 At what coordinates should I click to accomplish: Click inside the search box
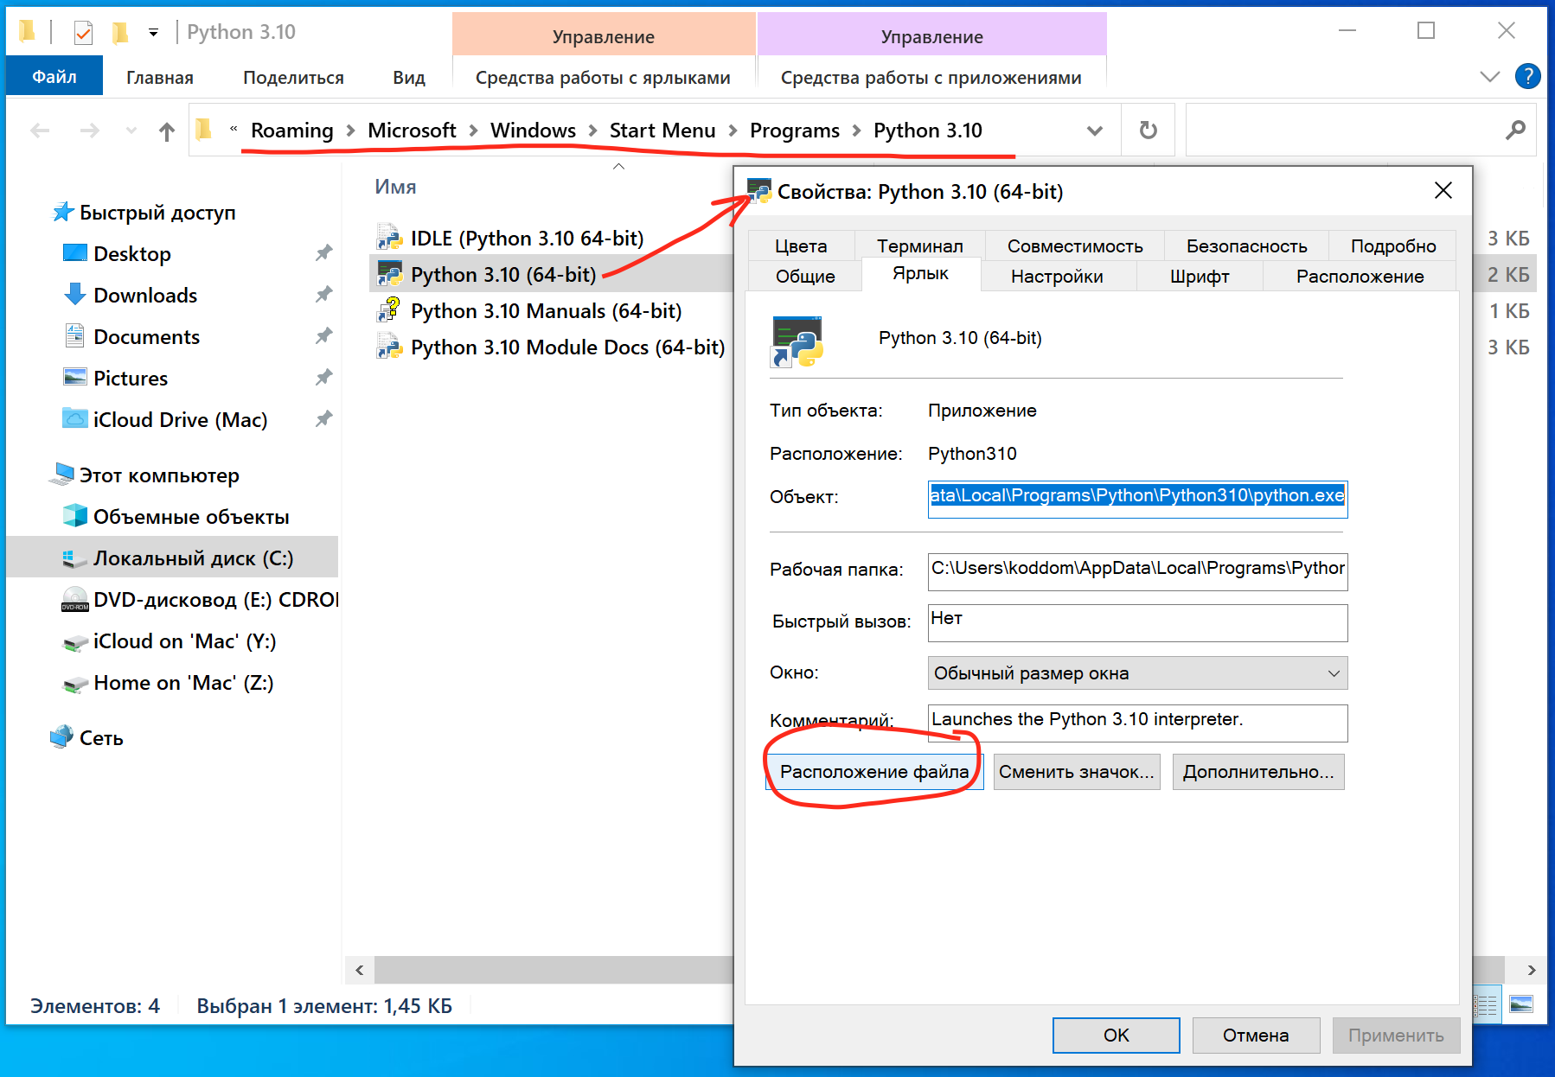click(x=1358, y=131)
